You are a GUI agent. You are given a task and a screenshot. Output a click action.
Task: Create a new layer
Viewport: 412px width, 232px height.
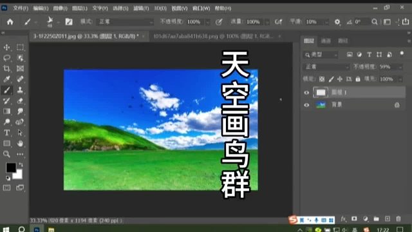click(388, 218)
